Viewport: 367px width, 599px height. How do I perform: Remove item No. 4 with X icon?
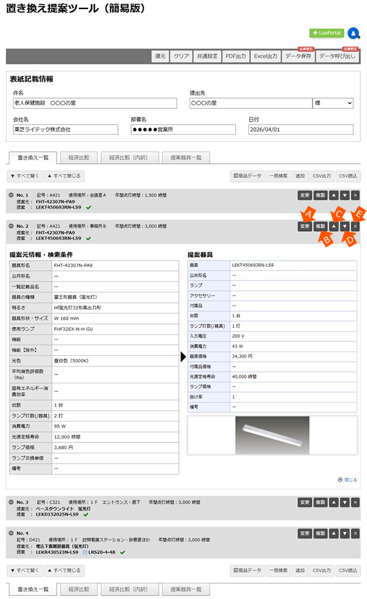pyautogui.click(x=355, y=533)
